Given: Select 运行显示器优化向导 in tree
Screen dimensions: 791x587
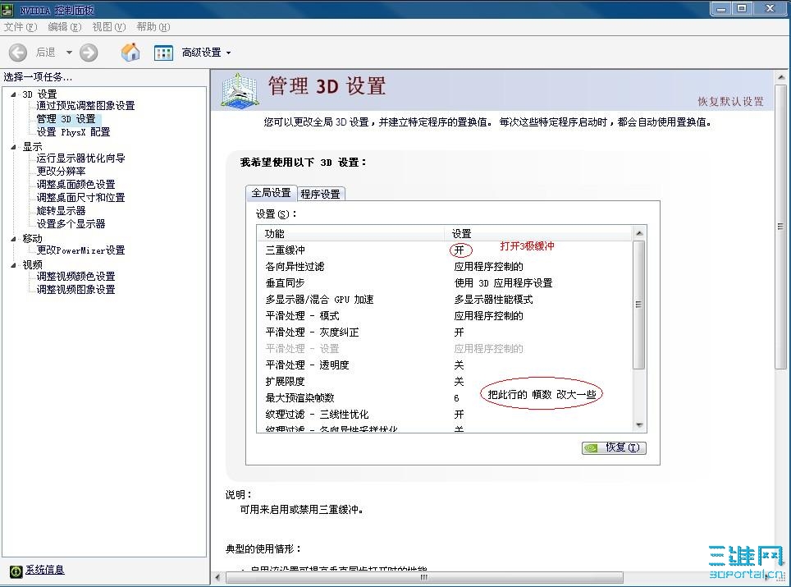Looking at the screenshot, I should pyautogui.click(x=80, y=158).
